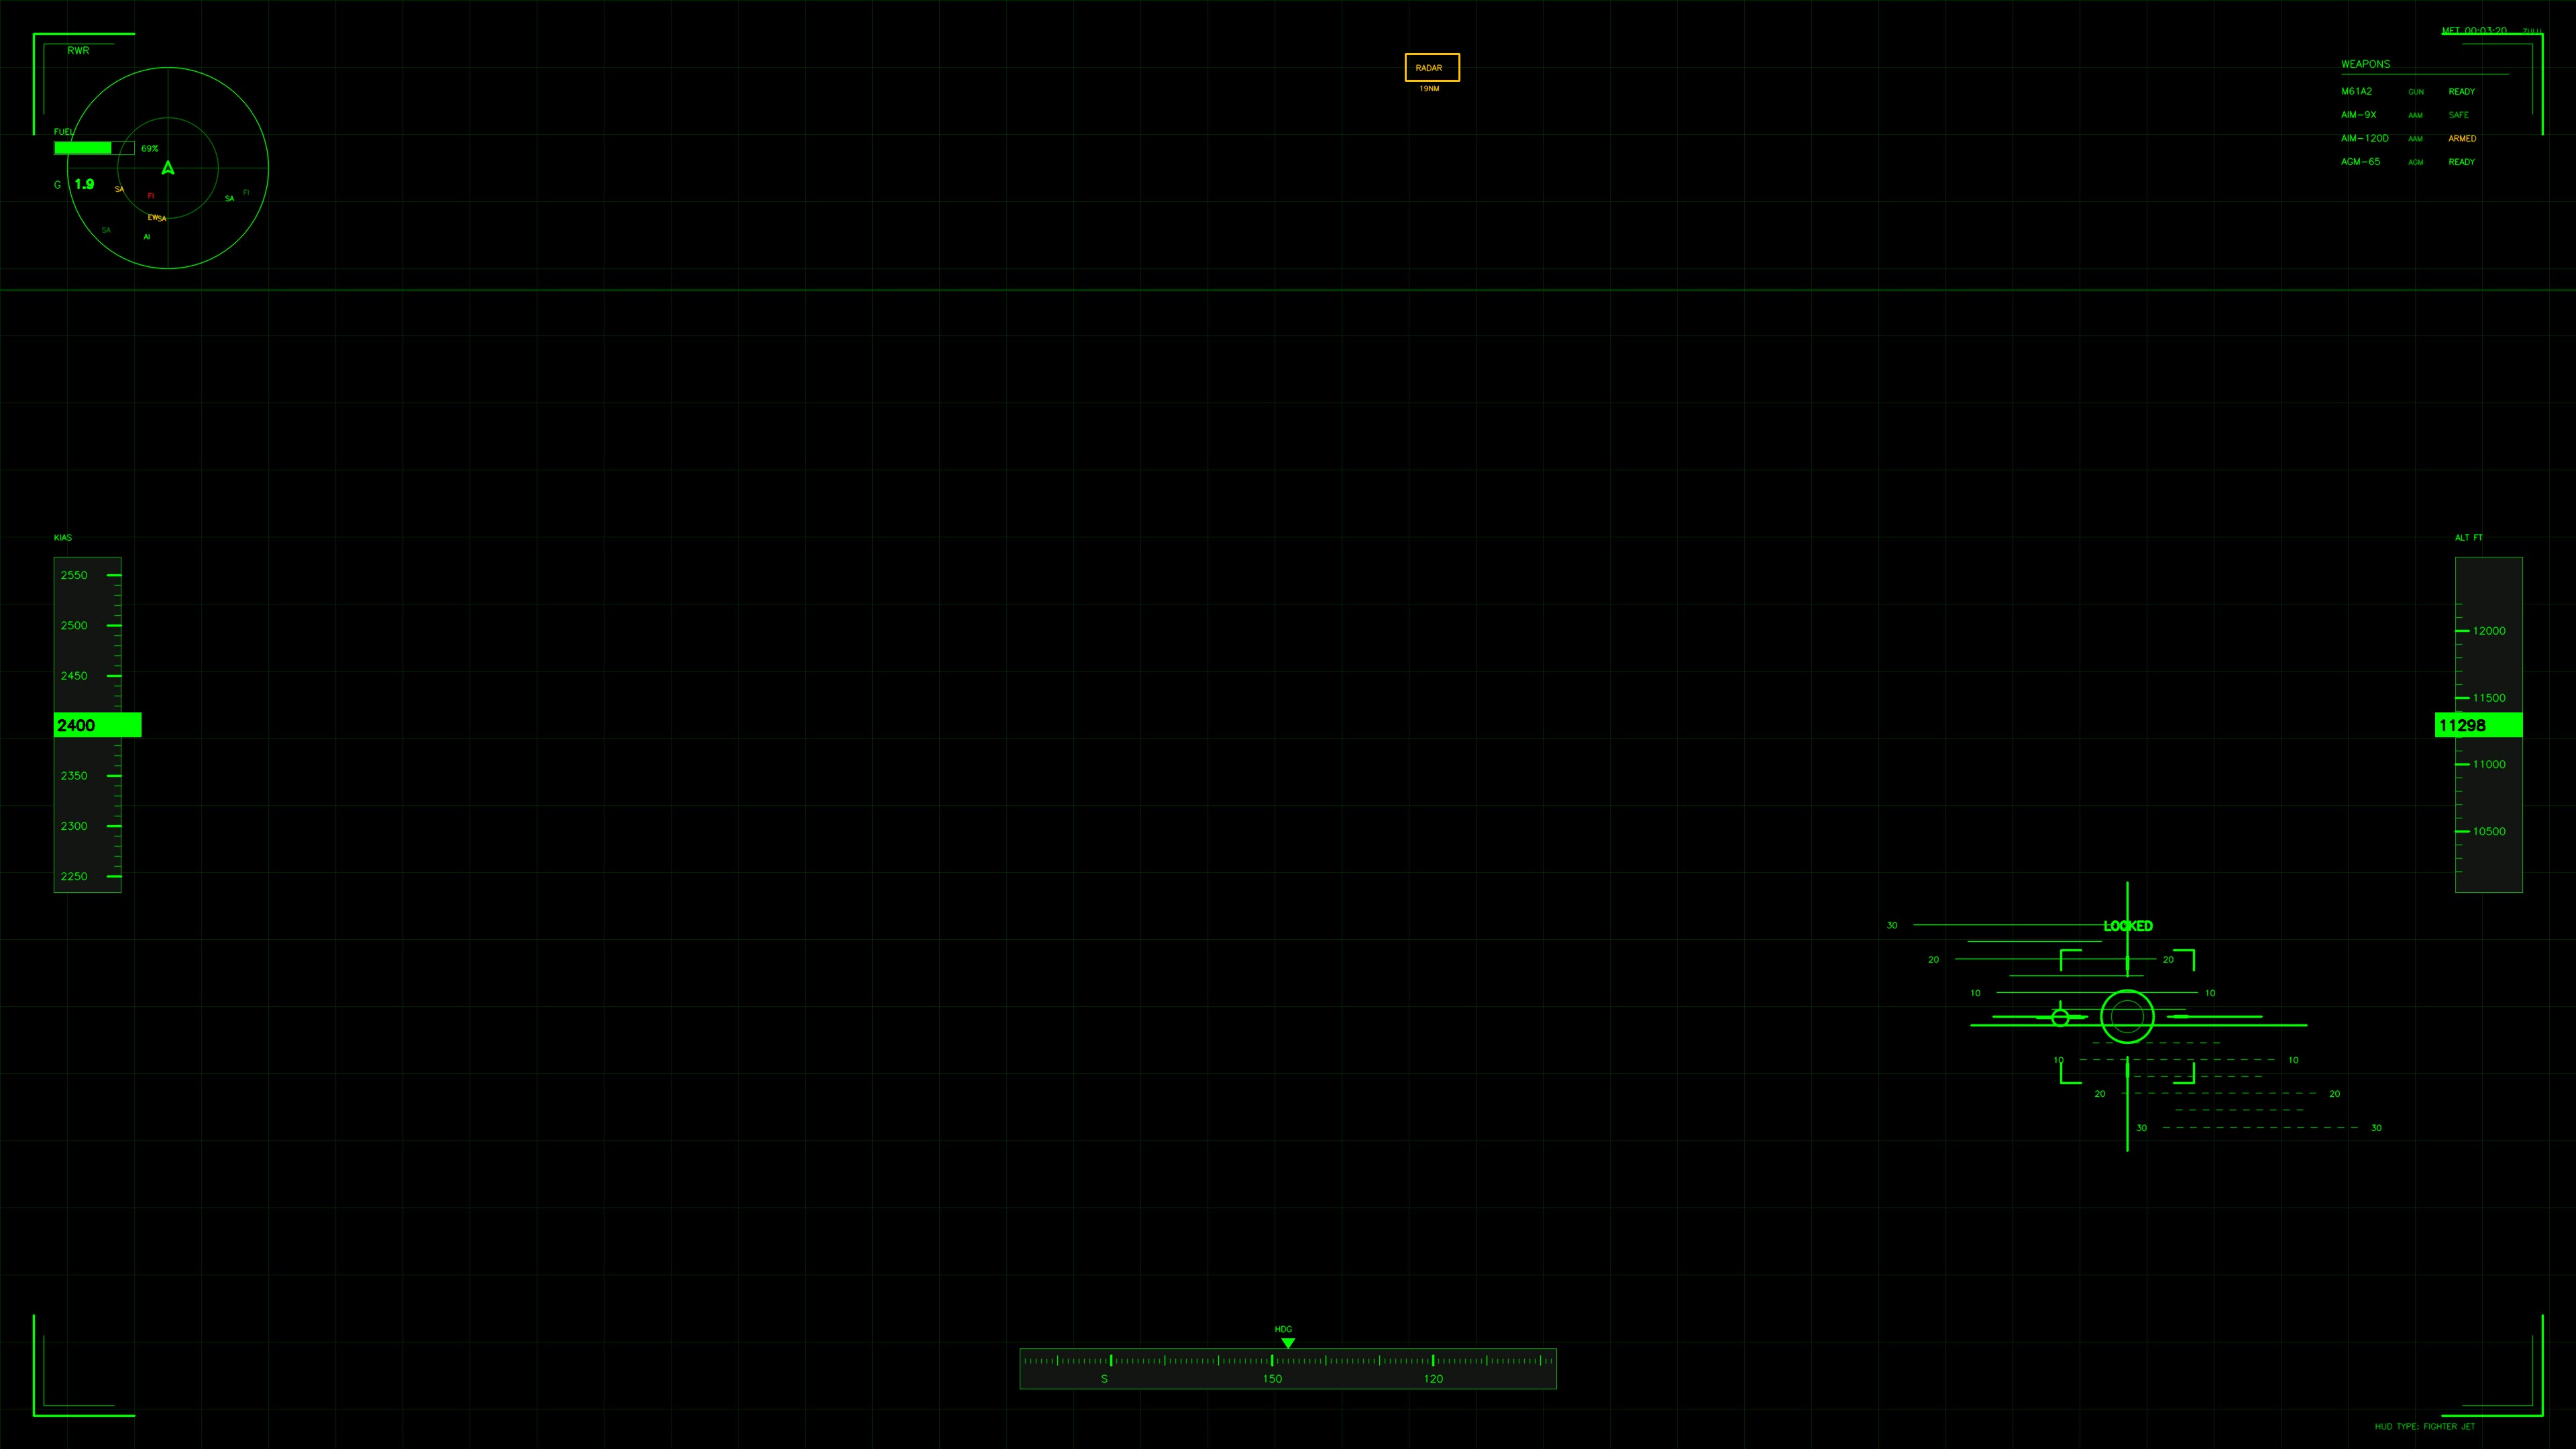
Task: Select the WEAPONS panel header
Action: pos(2366,64)
